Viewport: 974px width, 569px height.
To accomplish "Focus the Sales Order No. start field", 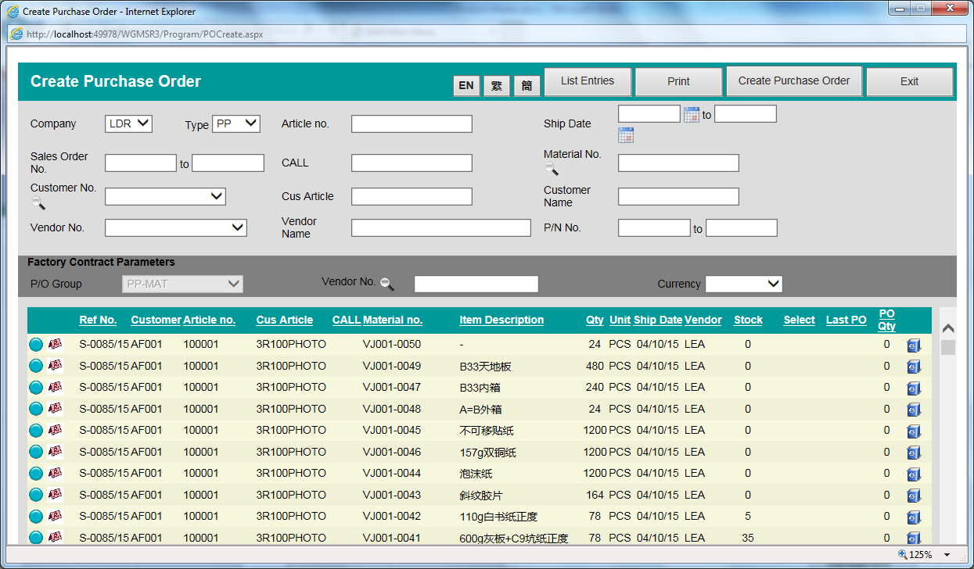I will coord(141,163).
